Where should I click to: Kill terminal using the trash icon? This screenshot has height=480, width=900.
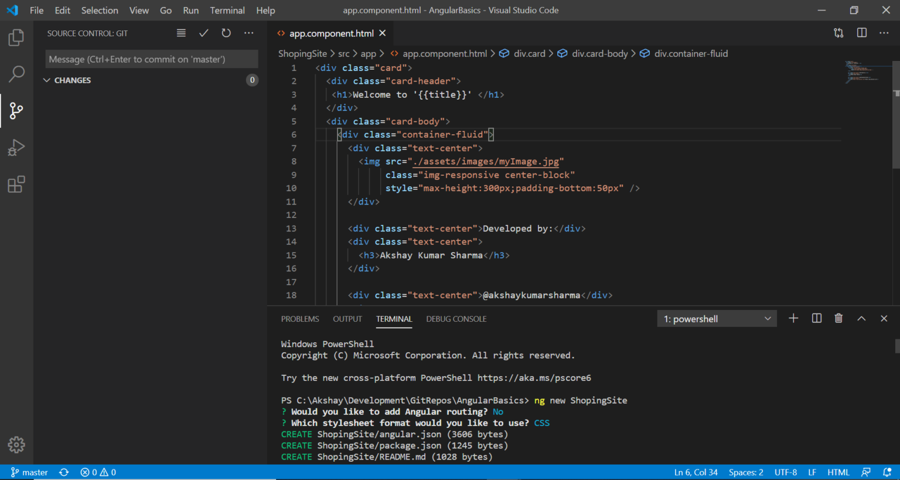838,318
